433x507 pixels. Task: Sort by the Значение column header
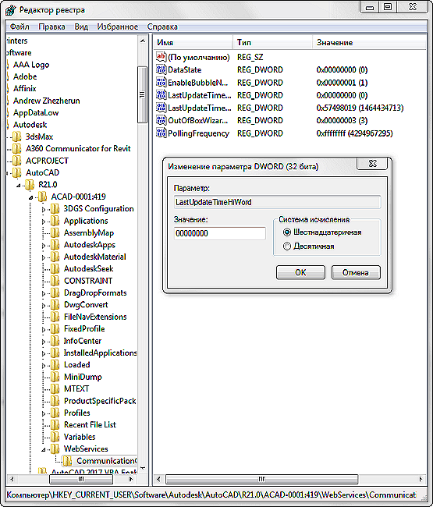tap(369, 42)
